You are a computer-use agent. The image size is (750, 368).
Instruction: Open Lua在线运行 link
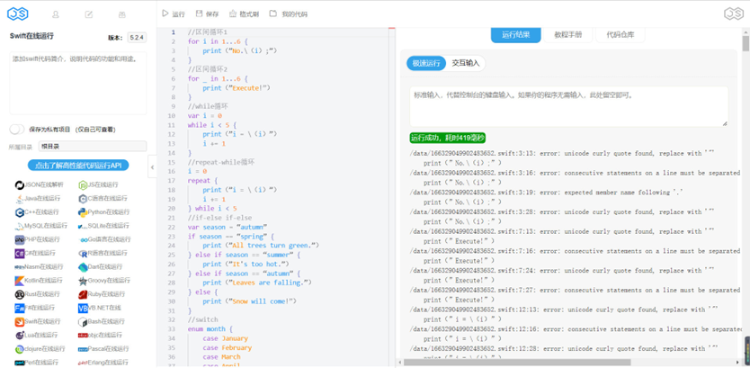36,335
